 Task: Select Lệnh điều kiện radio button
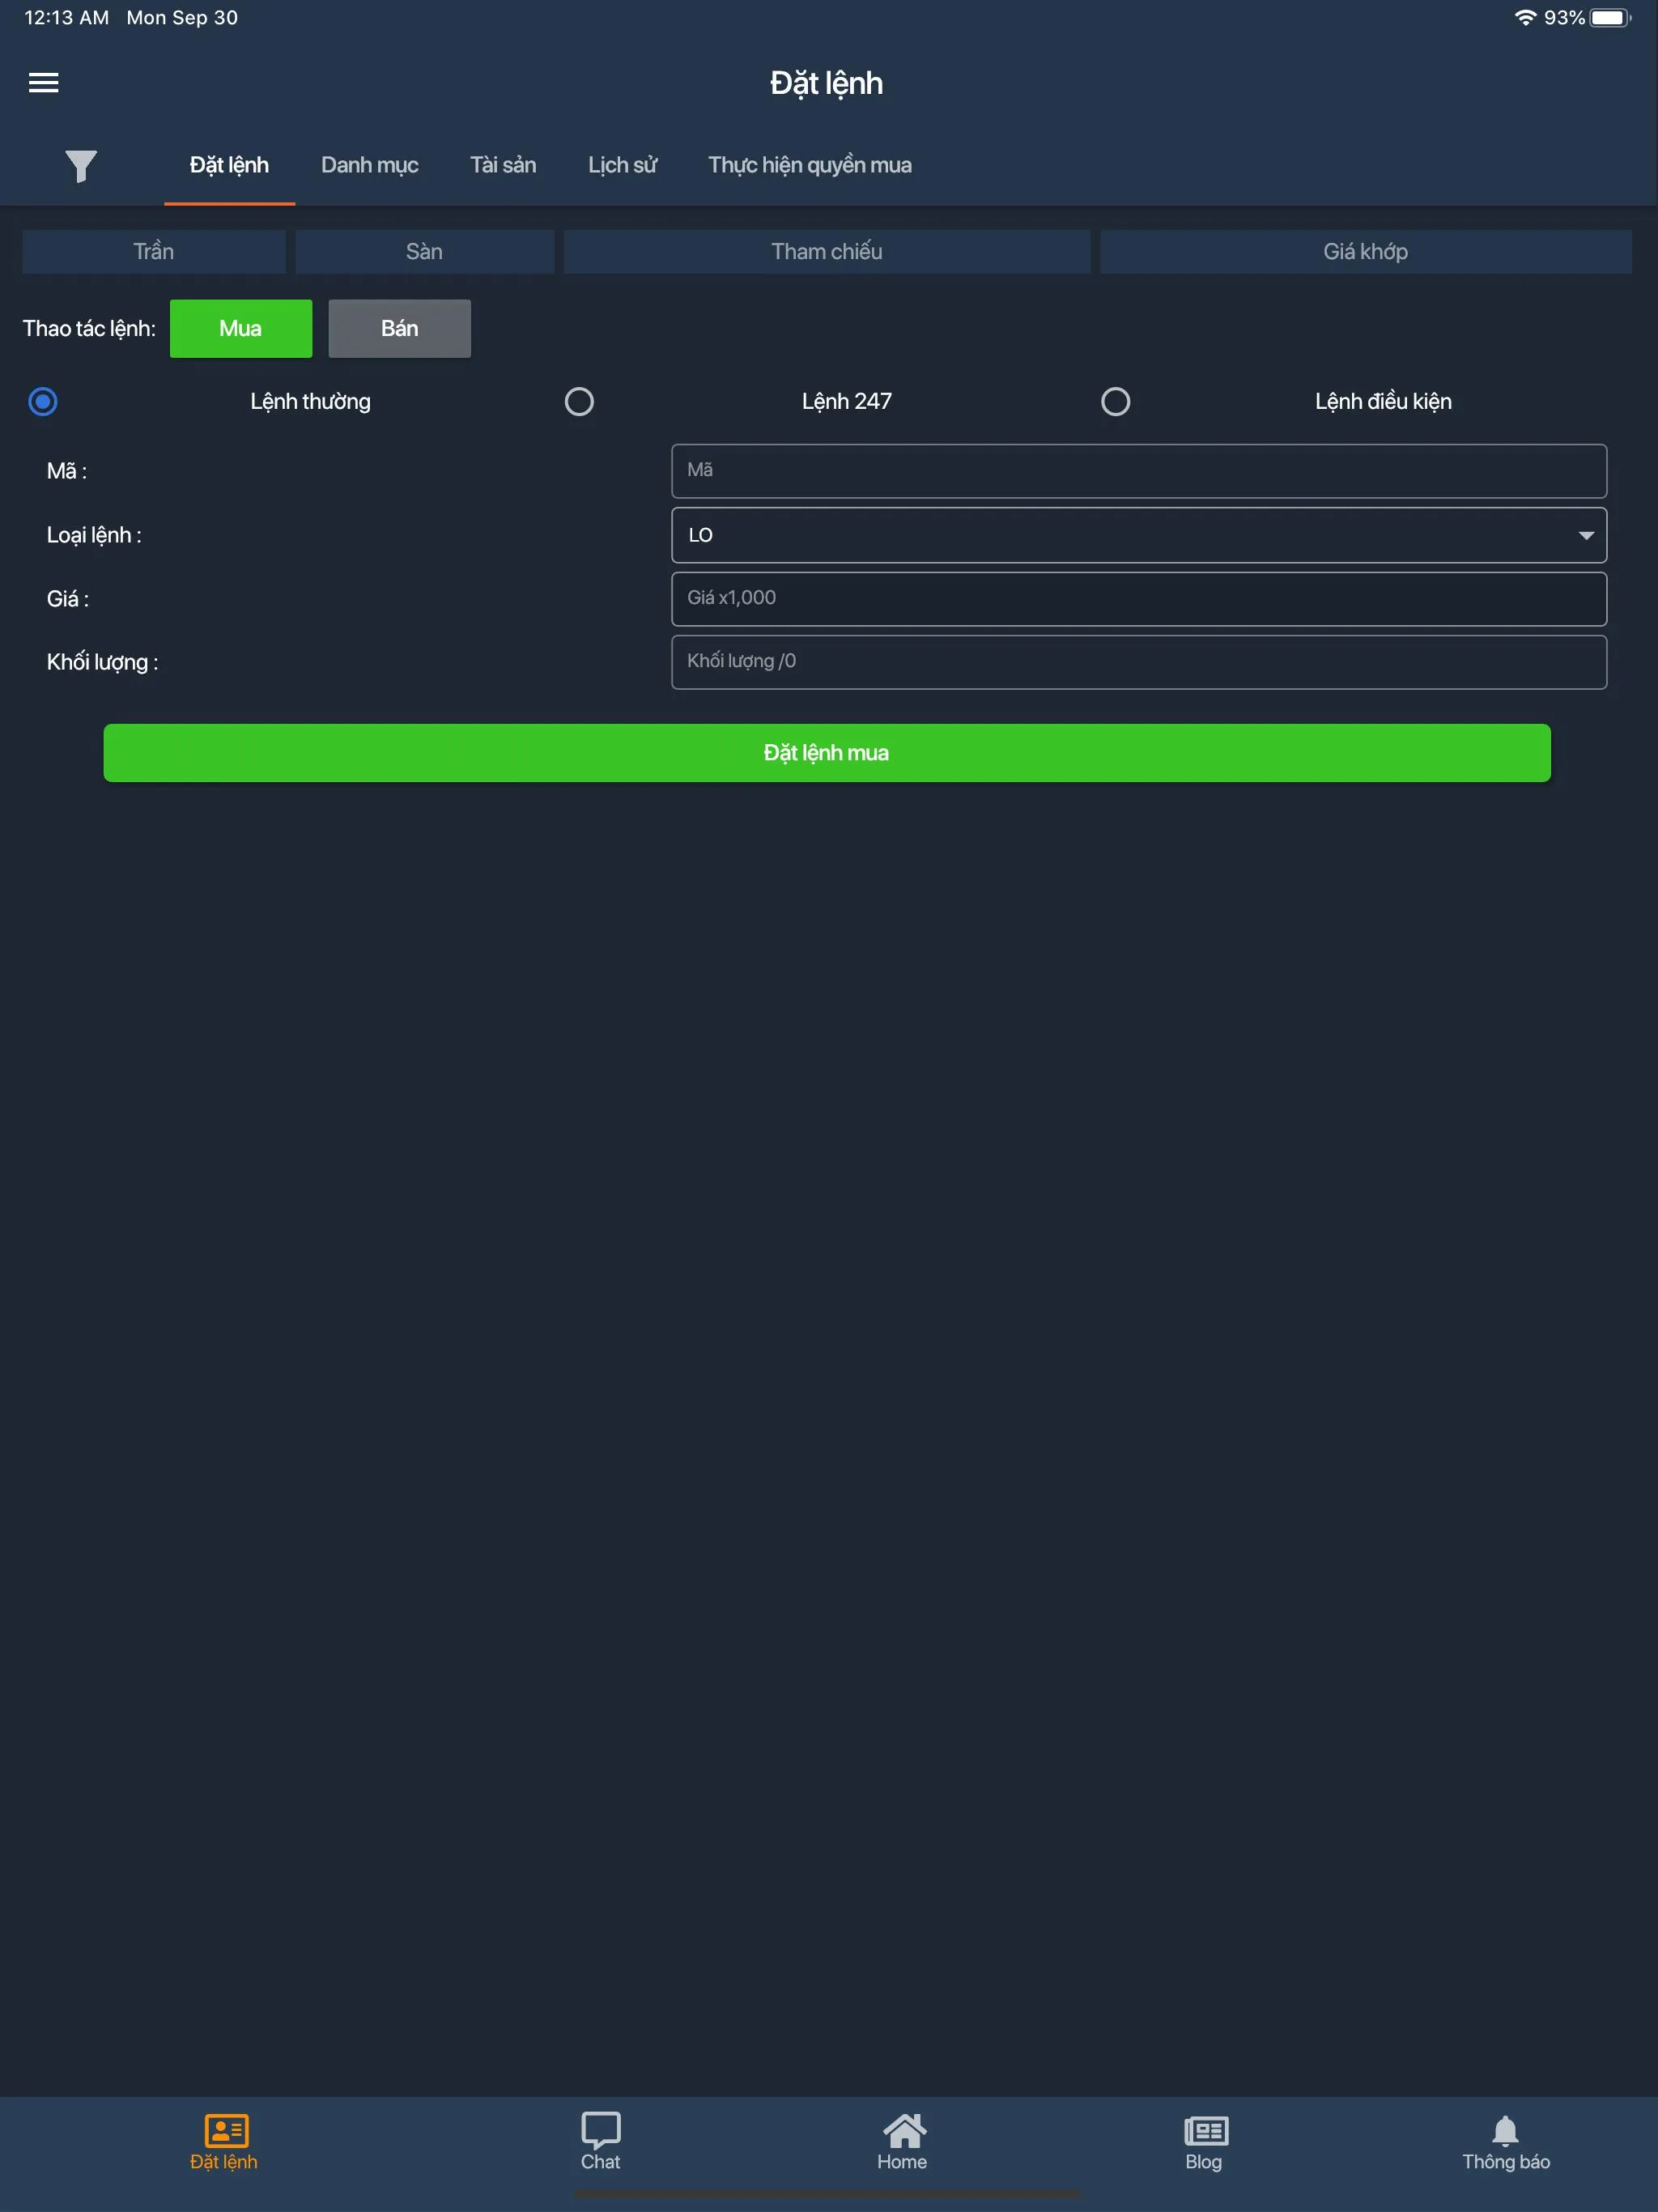point(1115,401)
